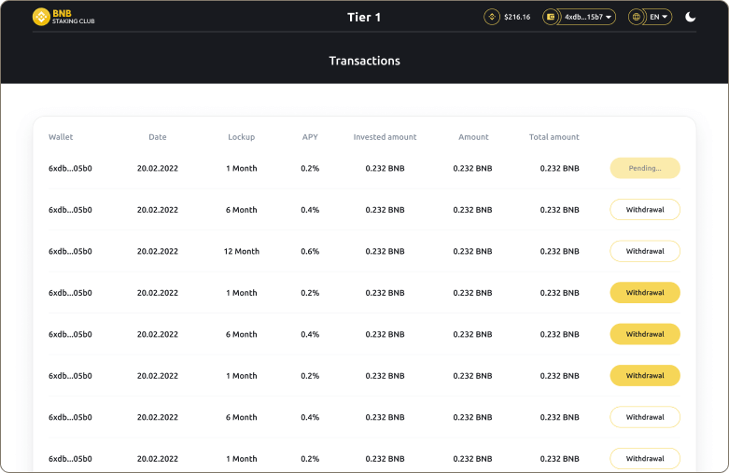
Task: Click the first filled yellow Withdrawal button
Action: tap(644, 293)
